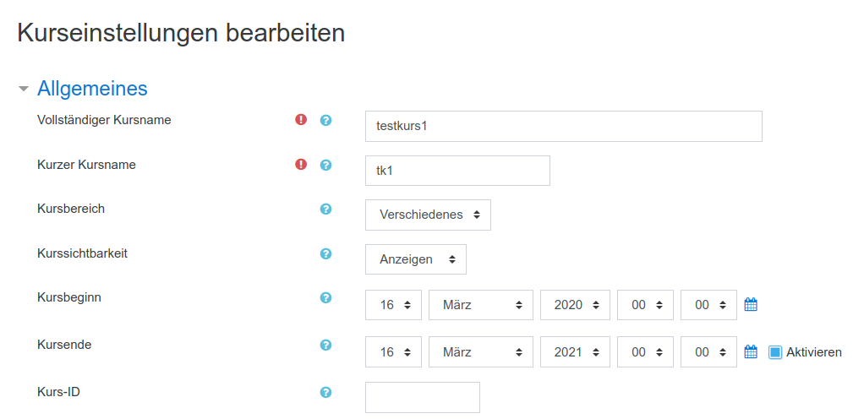The height and width of the screenshot is (419, 853).
Task: Open the Kursbereich dropdown
Action: [428, 215]
